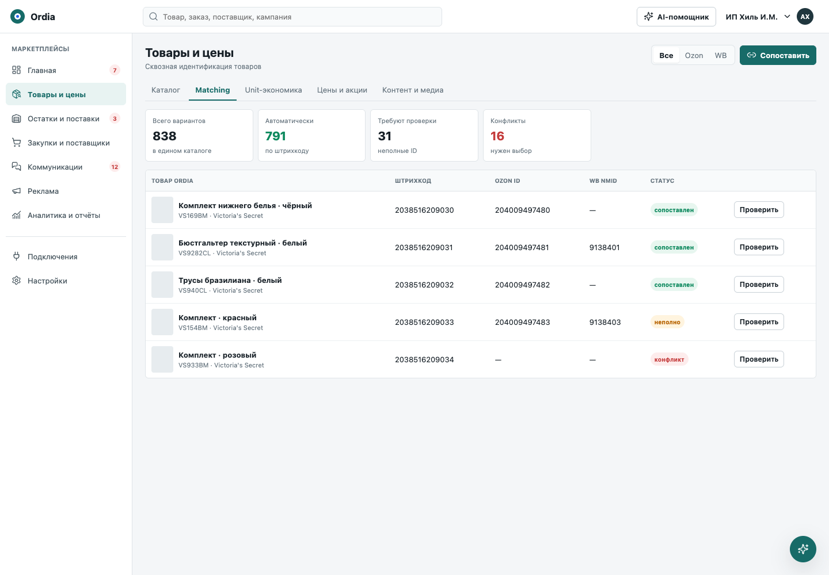The image size is (829, 575).
Task: Click the search magnifier icon
Action: point(153,17)
